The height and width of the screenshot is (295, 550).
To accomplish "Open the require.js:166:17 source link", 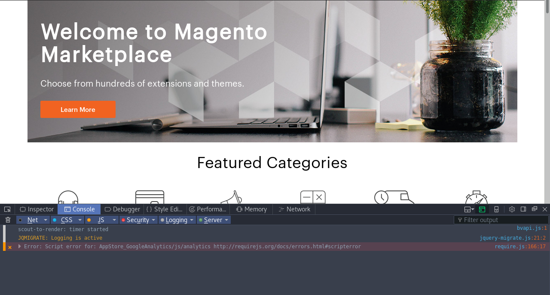I will [x=520, y=247].
